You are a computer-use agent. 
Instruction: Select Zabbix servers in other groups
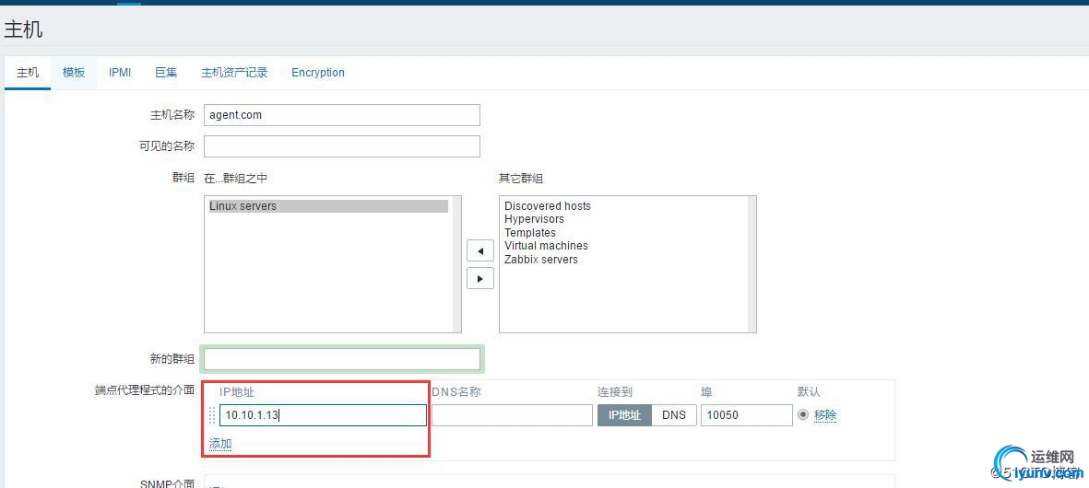(x=541, y=260)
